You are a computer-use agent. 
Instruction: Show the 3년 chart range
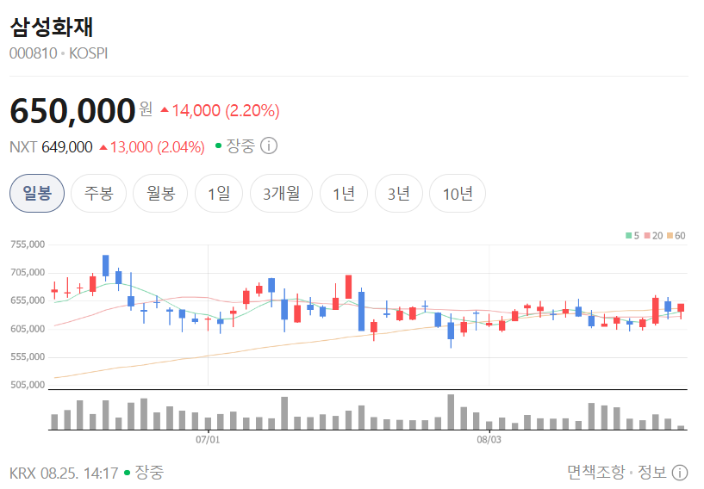(x=399, y=194)
